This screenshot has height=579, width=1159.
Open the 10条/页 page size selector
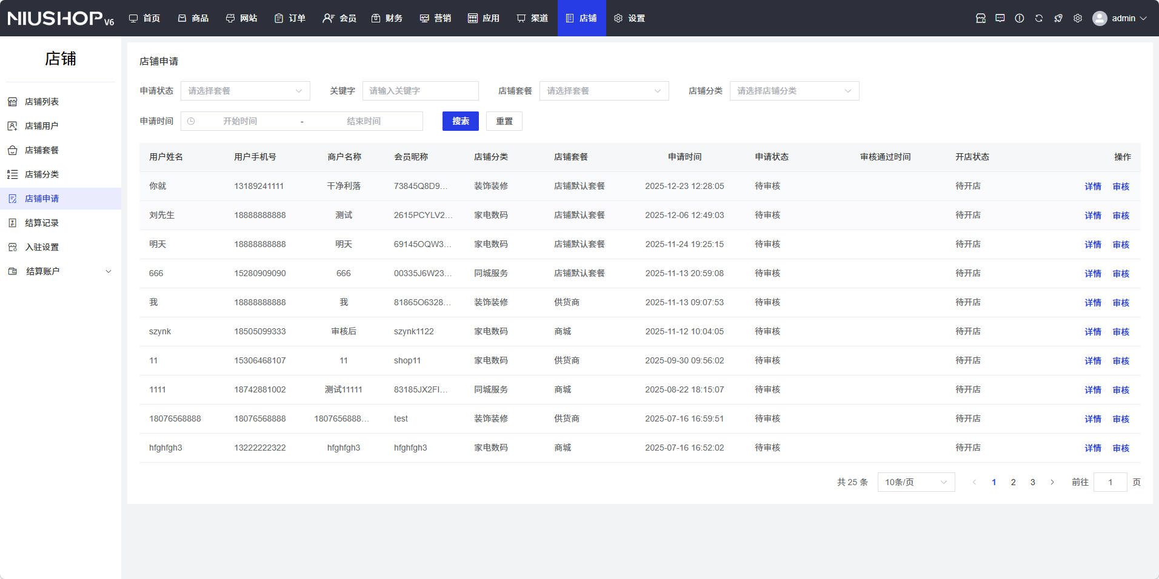(916, 482)
